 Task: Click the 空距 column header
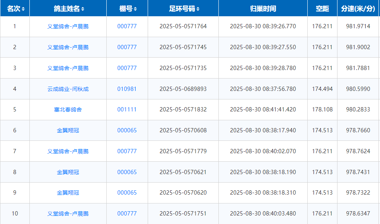322,9
